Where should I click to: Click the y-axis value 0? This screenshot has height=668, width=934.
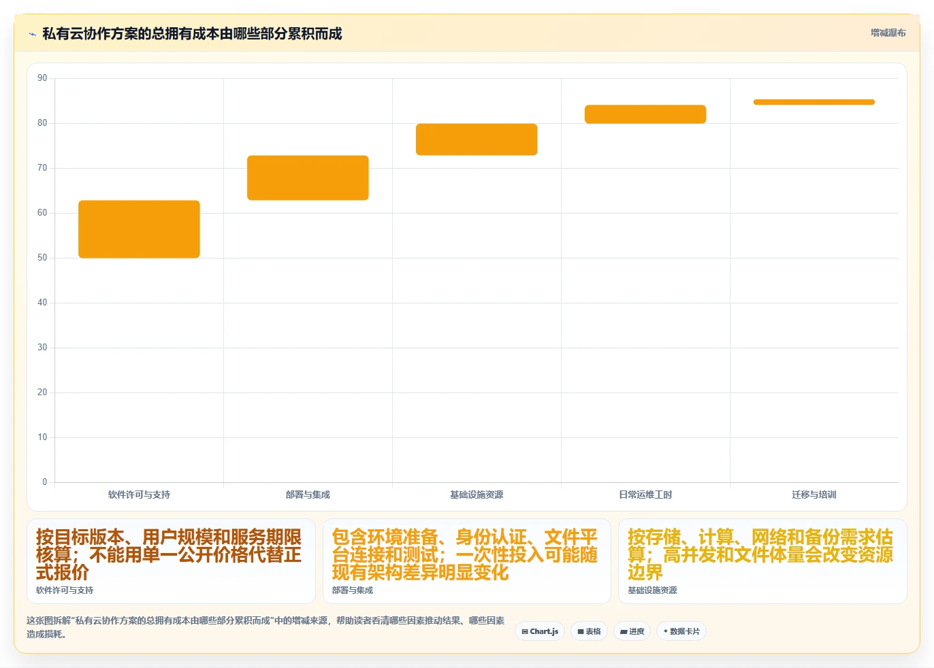[45, 482]
